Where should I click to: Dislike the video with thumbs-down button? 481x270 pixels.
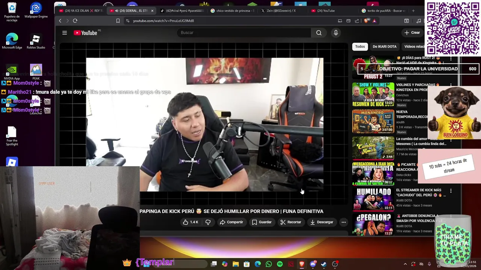[208, 222]
